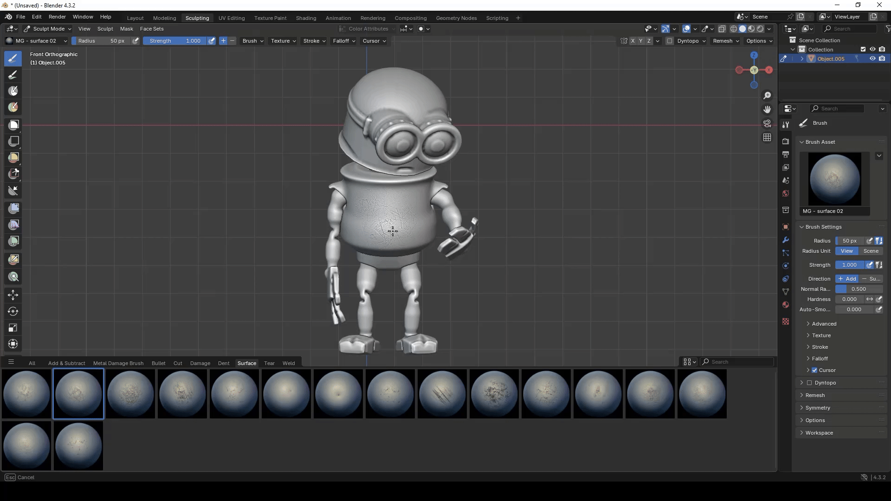This screenshot has width=891, height=501.
Task: Open the Stroke dropdown in header
Action: coord(314,41)
